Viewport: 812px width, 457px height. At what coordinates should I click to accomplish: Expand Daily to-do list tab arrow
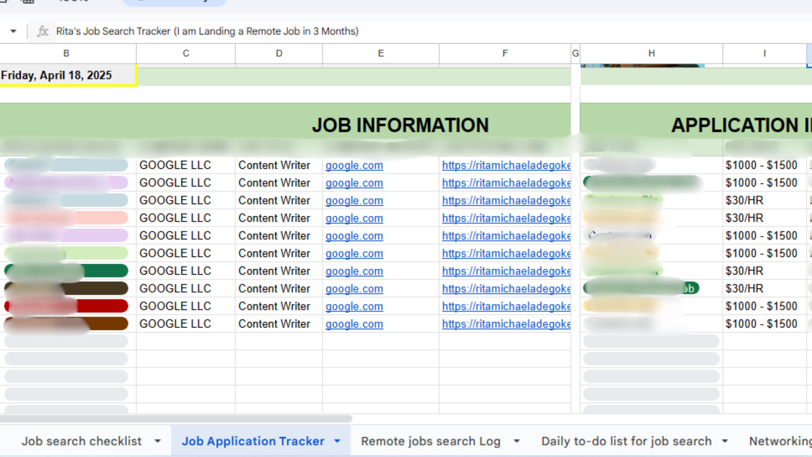point(725,441)
